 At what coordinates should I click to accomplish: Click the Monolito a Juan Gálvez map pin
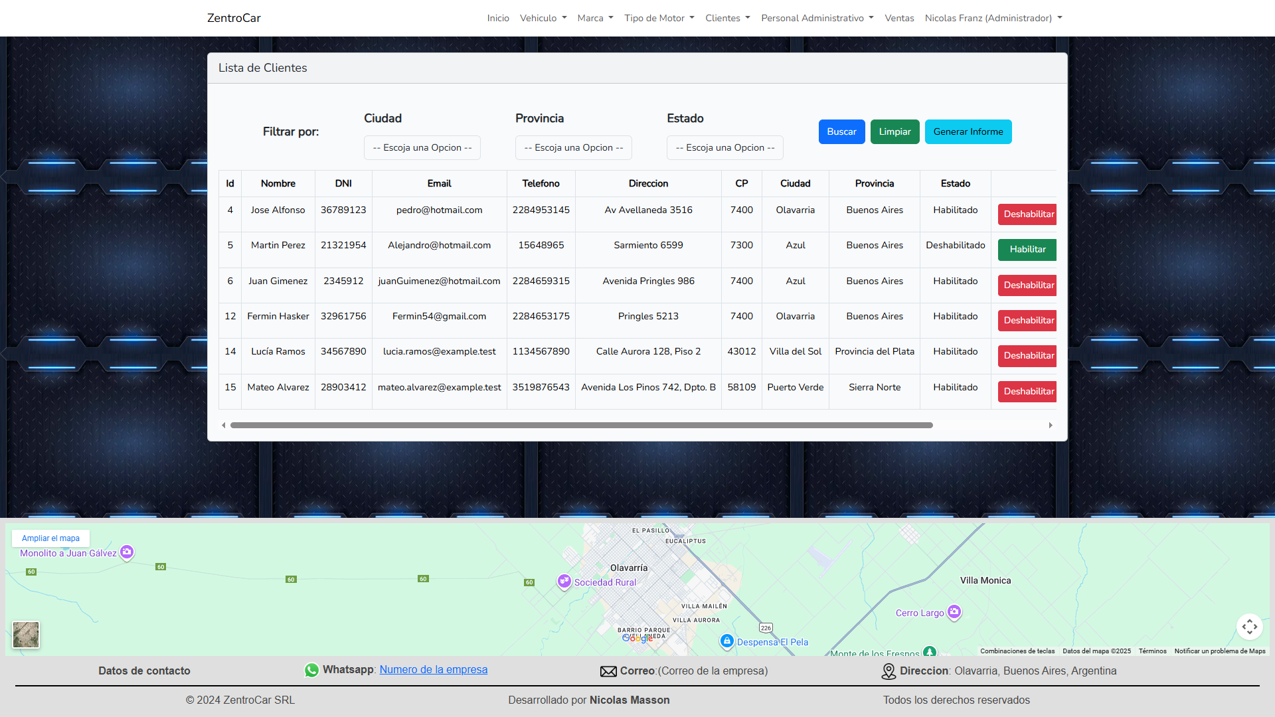coord(127,552)
